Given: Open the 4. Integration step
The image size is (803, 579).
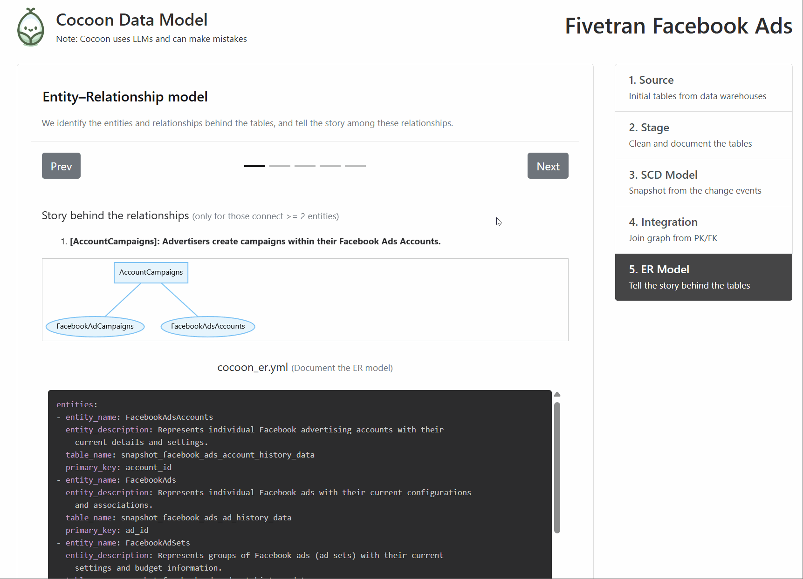Looking at the screenshot, I should click(703, 229).
